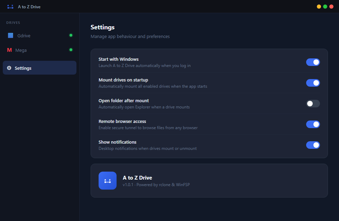The width and height of the screenshot is (339, 221).
Task: Click the Settings gear icon in sidebar
Action: pyautogui.click(x=9, y=68)
